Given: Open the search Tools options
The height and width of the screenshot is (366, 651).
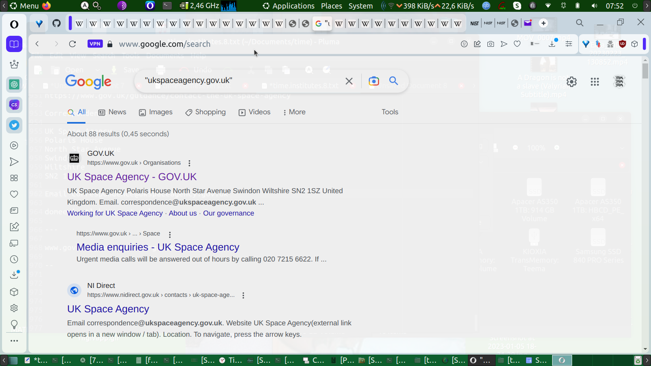Looking at the screenshot, I should [x=390, y=112].
